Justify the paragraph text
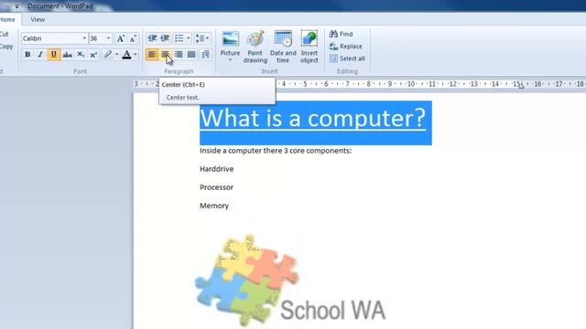586x329 pixels. coord(191,55)
